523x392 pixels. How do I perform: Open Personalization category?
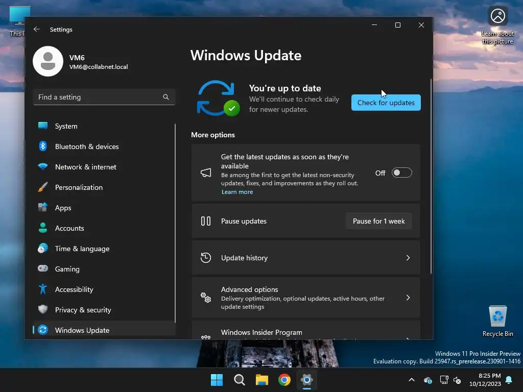pyautogui.click(x=104, y=187)
